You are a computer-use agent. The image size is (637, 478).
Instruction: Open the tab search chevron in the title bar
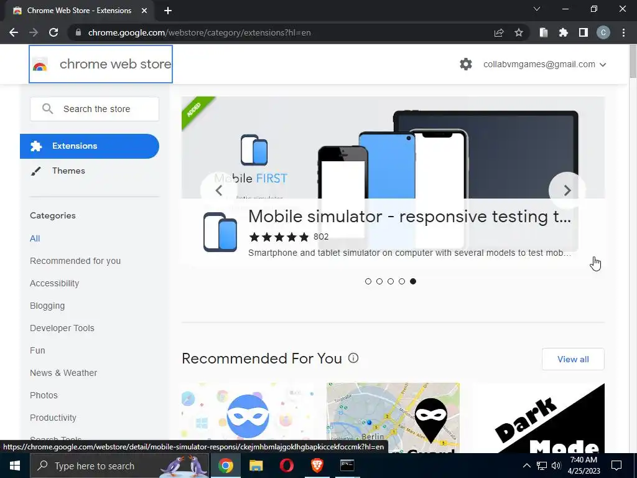(537, 9)
